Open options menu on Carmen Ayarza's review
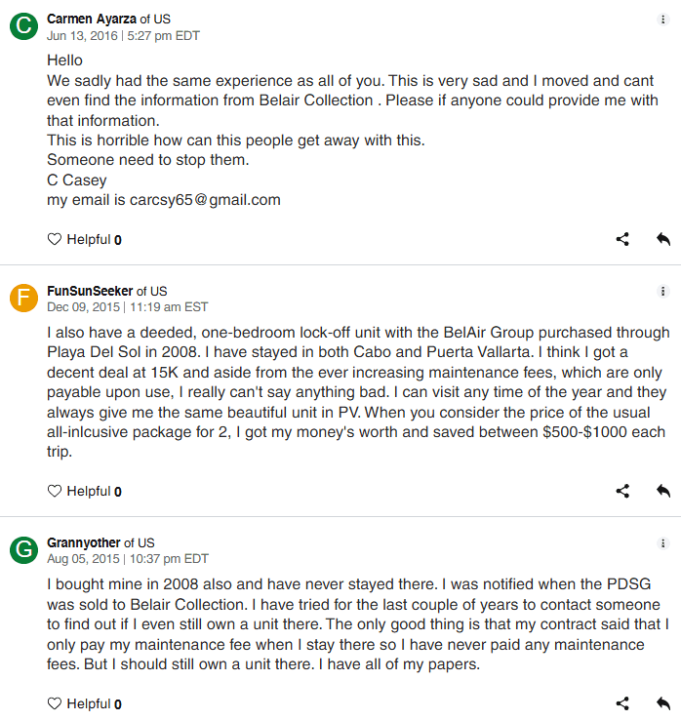Screen dimensions: 681x721 click(x=663, y=20)
